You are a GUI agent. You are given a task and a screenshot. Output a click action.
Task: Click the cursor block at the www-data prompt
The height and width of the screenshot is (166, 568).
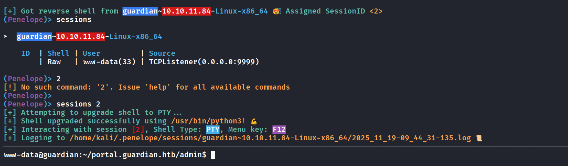click(213, 155)
